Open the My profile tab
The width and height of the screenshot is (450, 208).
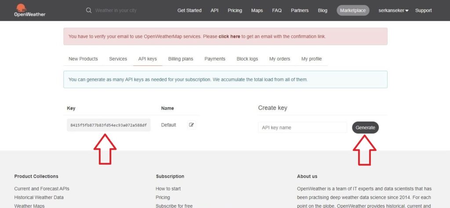[312, 59]
